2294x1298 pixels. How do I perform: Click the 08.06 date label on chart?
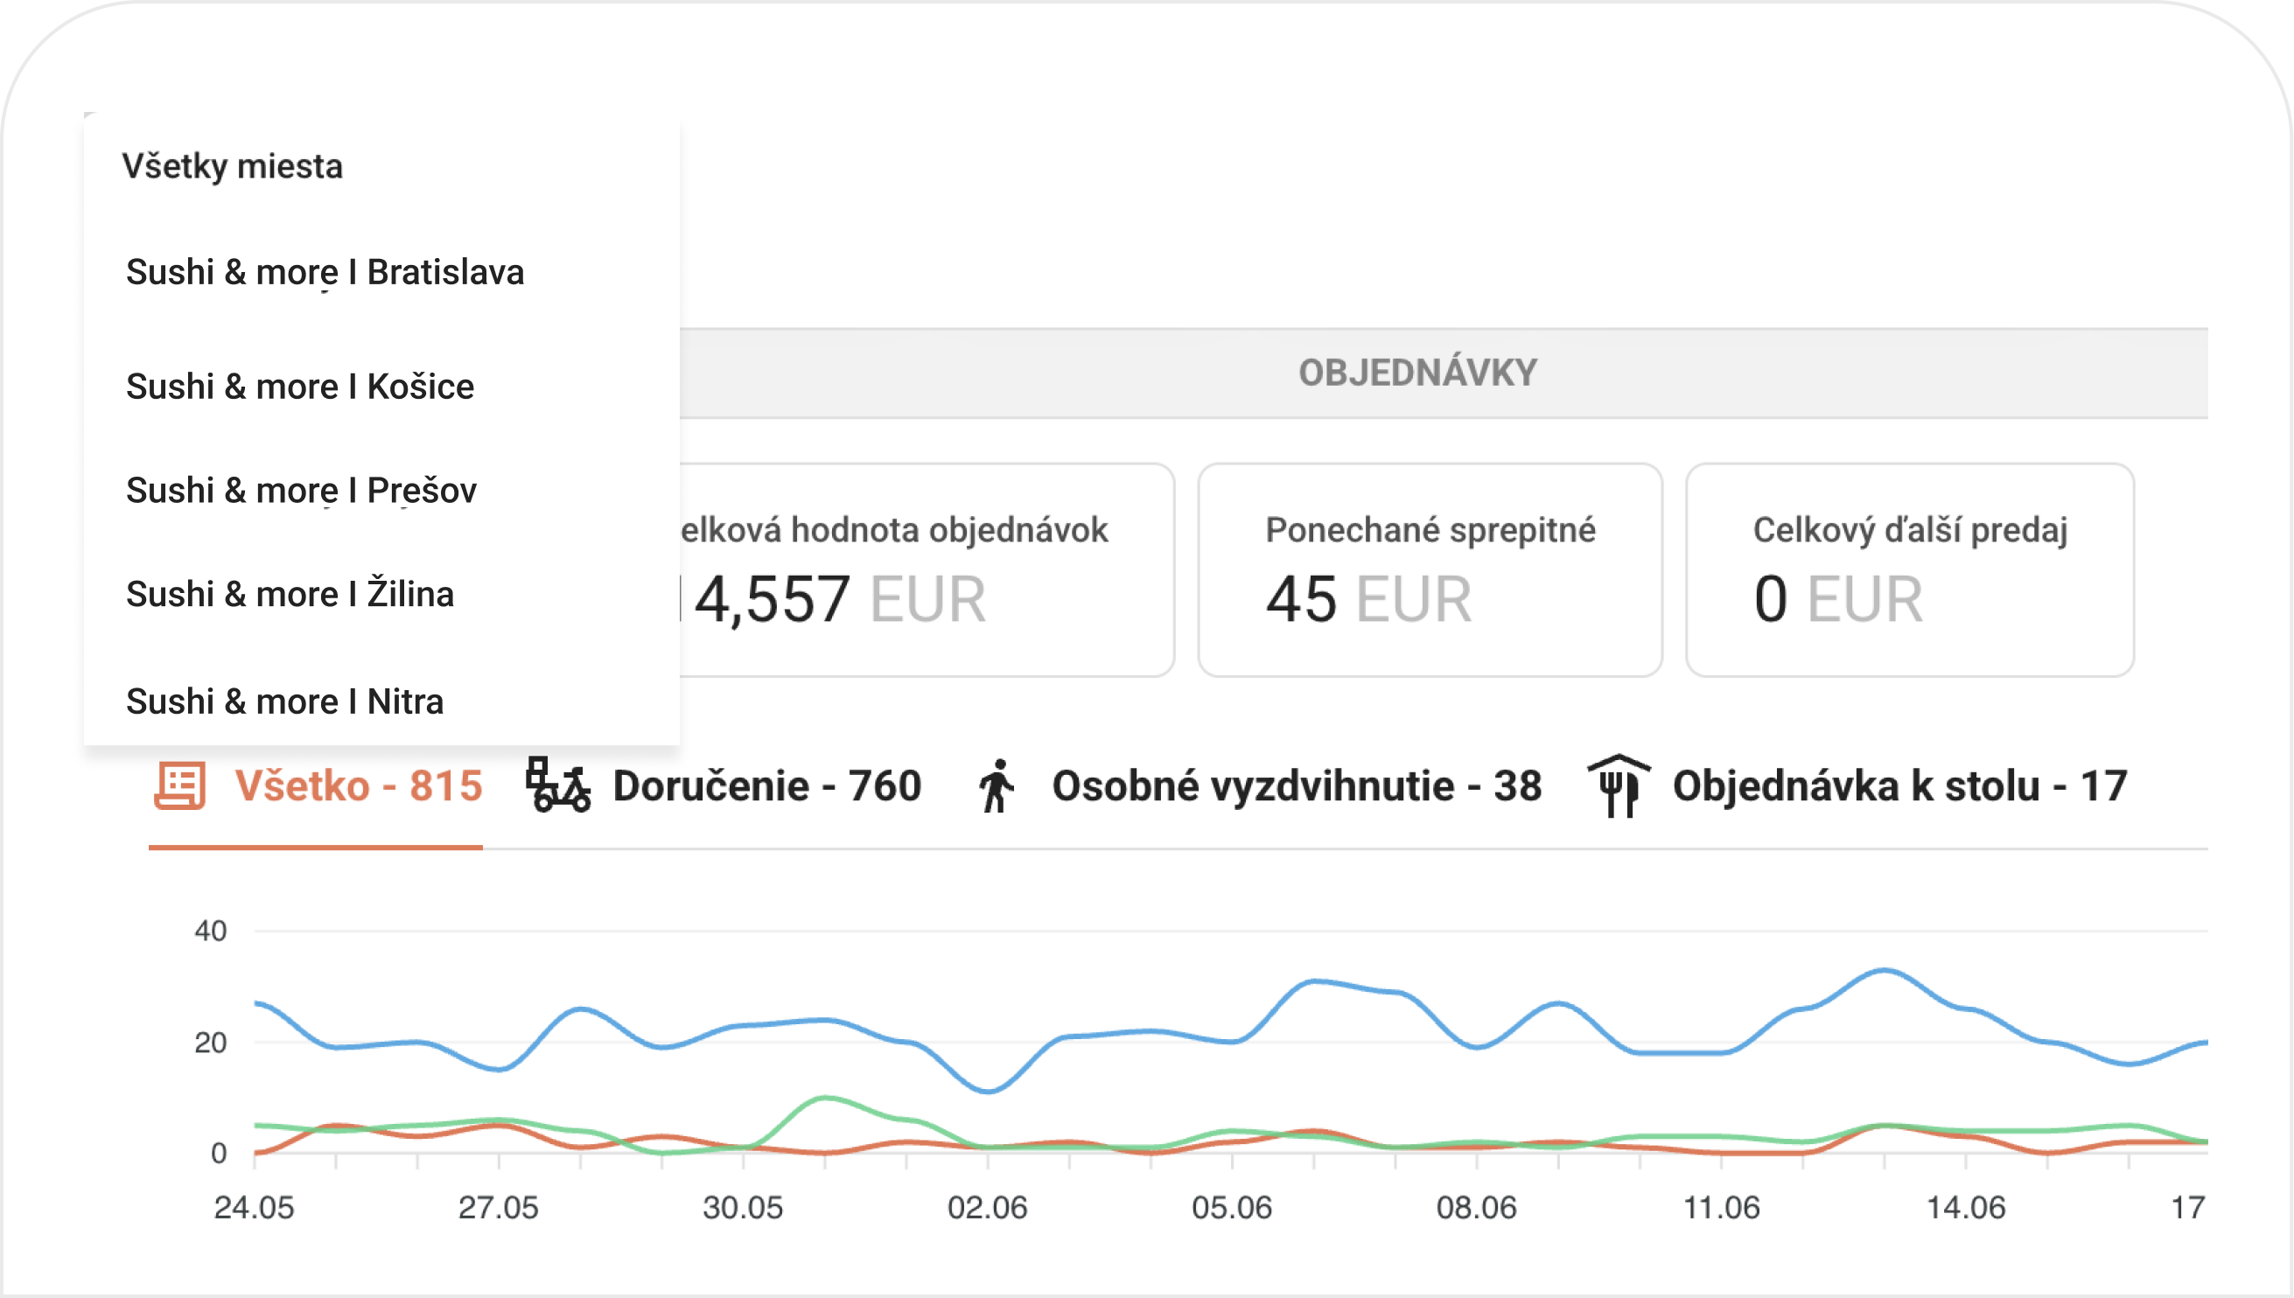[x=1477, y=1208]
